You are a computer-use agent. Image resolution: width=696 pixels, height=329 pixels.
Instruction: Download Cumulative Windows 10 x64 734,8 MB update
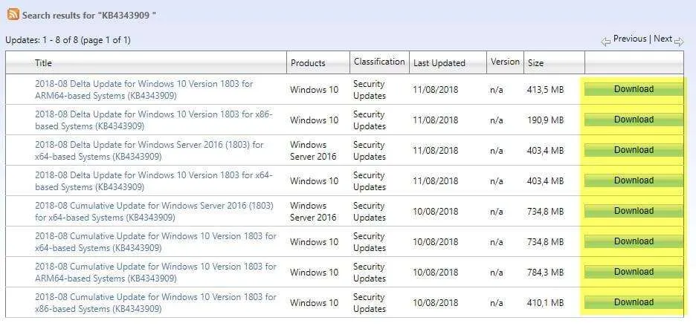click(634, 241)
